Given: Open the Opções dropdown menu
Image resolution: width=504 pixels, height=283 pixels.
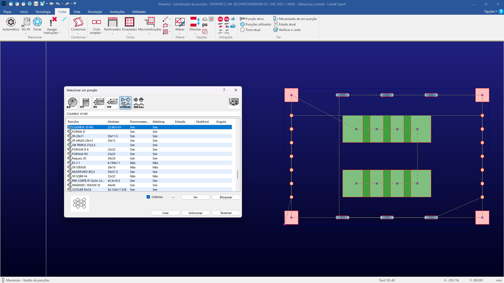Looking at the screenshot, I should 490,12.
